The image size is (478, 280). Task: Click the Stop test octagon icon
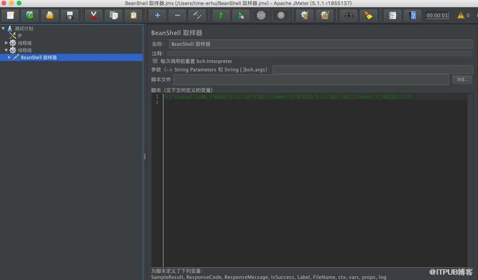click(261, 16)
